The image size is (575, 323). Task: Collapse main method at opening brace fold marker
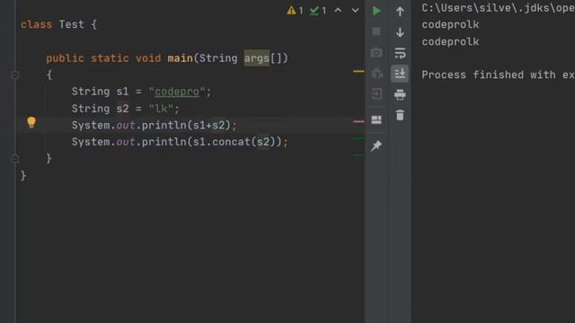(x=15, y=75)
